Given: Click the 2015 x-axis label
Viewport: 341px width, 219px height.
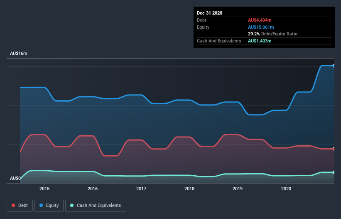Looking at the screenshot, I should [x=44, y=189].
